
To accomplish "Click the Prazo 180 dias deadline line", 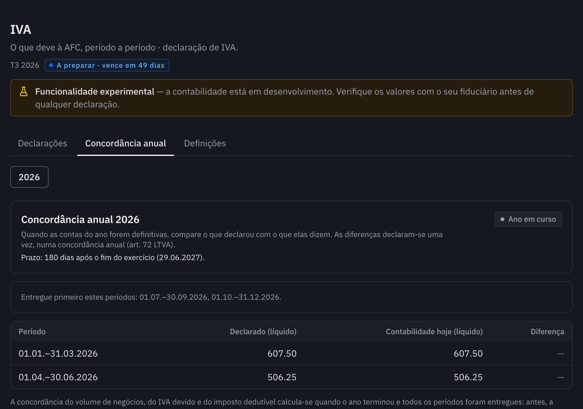I will (113, 258).
